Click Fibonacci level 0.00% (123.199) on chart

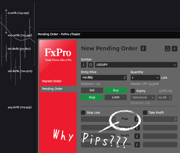pos(18,13)
